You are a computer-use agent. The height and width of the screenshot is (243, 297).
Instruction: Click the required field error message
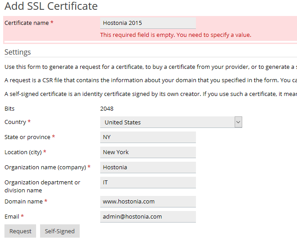click(x=175, y=35)
